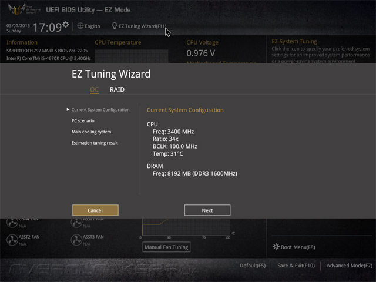Cancel the EZ Tuning Wizard
Screen dimensions: 376x282
[95, 210]
